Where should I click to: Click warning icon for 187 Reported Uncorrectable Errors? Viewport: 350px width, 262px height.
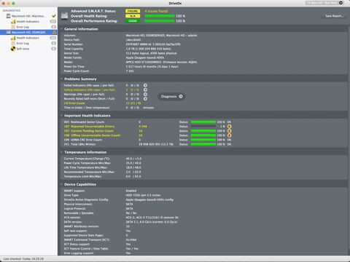(229, 127)
